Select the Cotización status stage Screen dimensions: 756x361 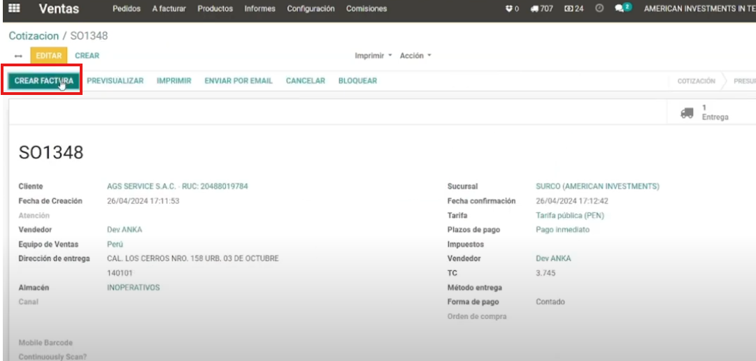696,81
